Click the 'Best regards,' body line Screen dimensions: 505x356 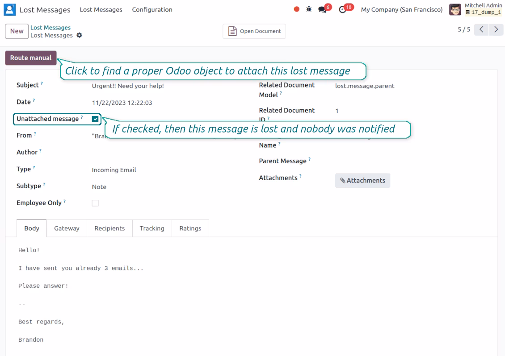point(41,322)
